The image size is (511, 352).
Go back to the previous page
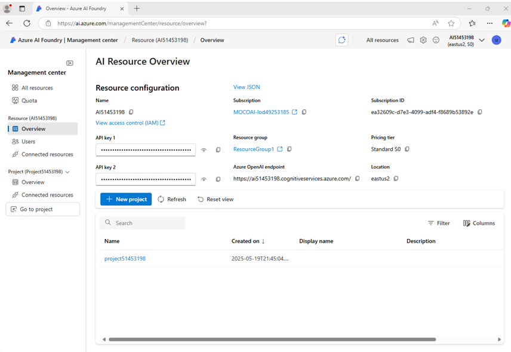tap(10, 23)
